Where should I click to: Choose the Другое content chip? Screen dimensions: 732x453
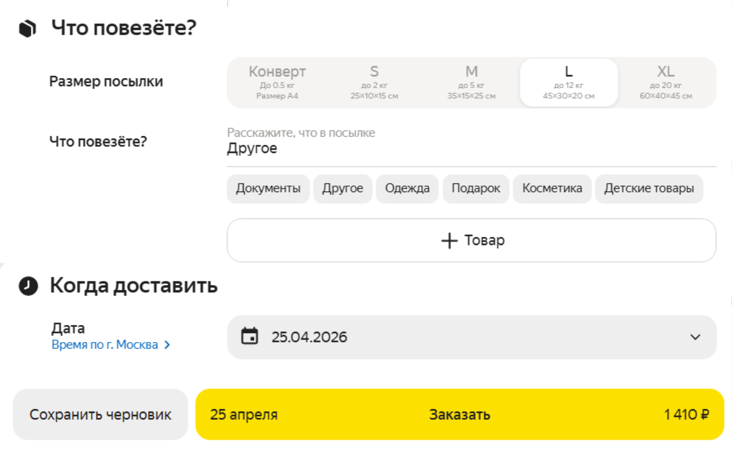[x=342, y=189]
